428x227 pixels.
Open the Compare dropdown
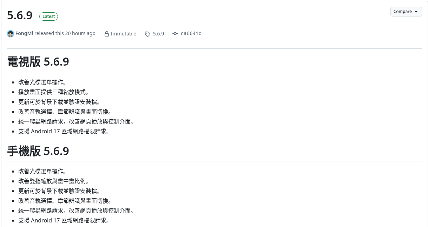pos(406,12)
